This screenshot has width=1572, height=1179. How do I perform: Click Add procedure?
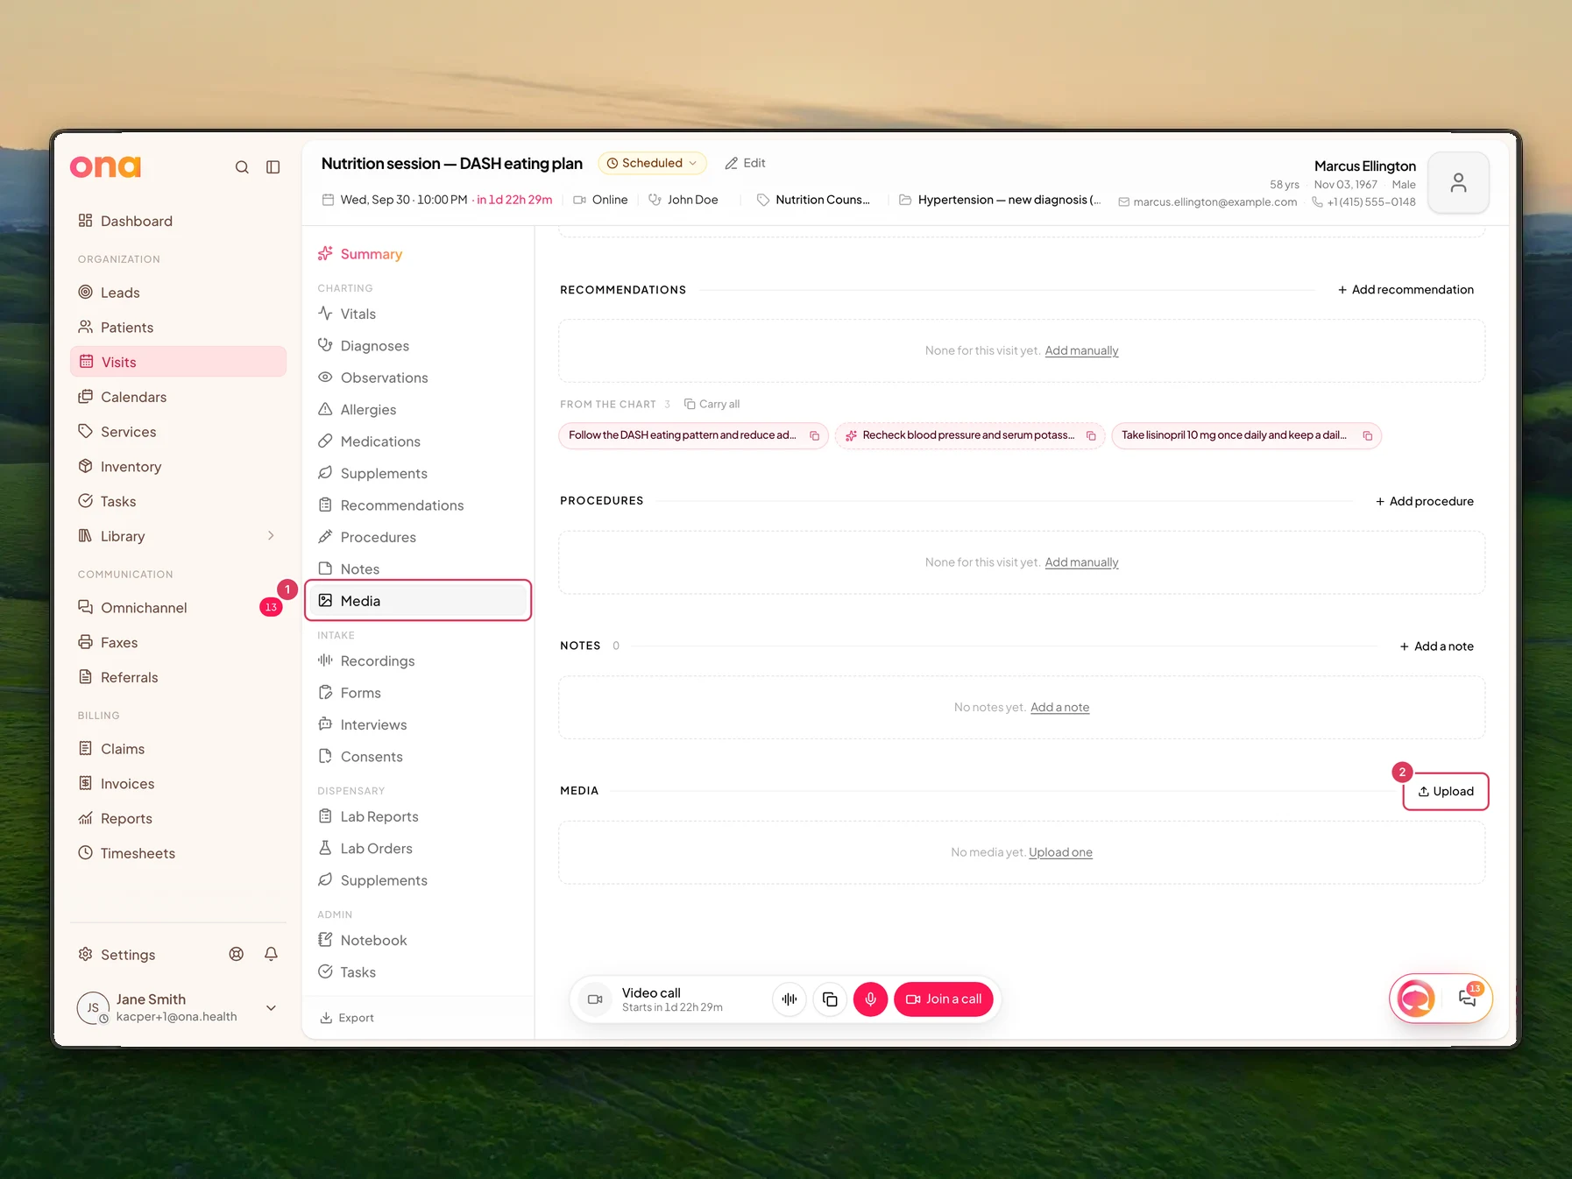click(x=1425, y=501)
